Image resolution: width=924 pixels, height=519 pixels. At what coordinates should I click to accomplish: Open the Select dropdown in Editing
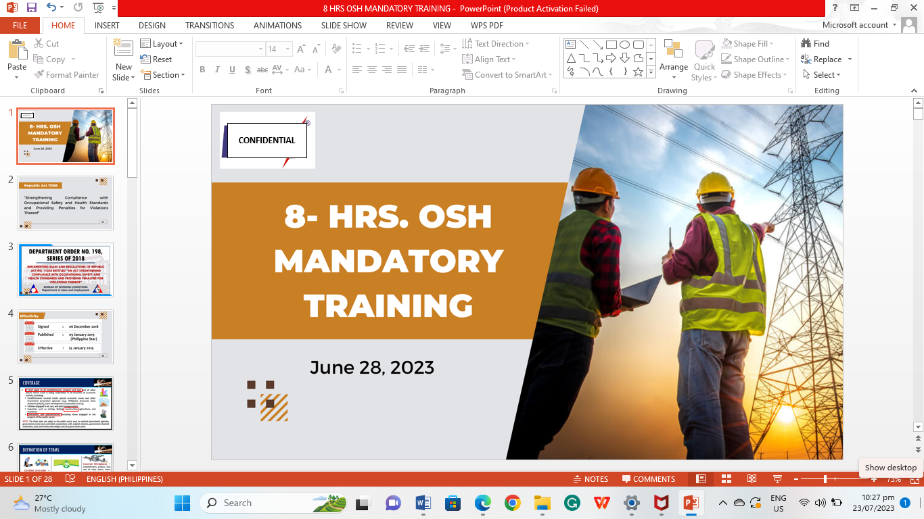(821, 75)
